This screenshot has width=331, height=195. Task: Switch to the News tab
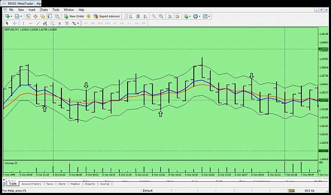tap(50, 184)
